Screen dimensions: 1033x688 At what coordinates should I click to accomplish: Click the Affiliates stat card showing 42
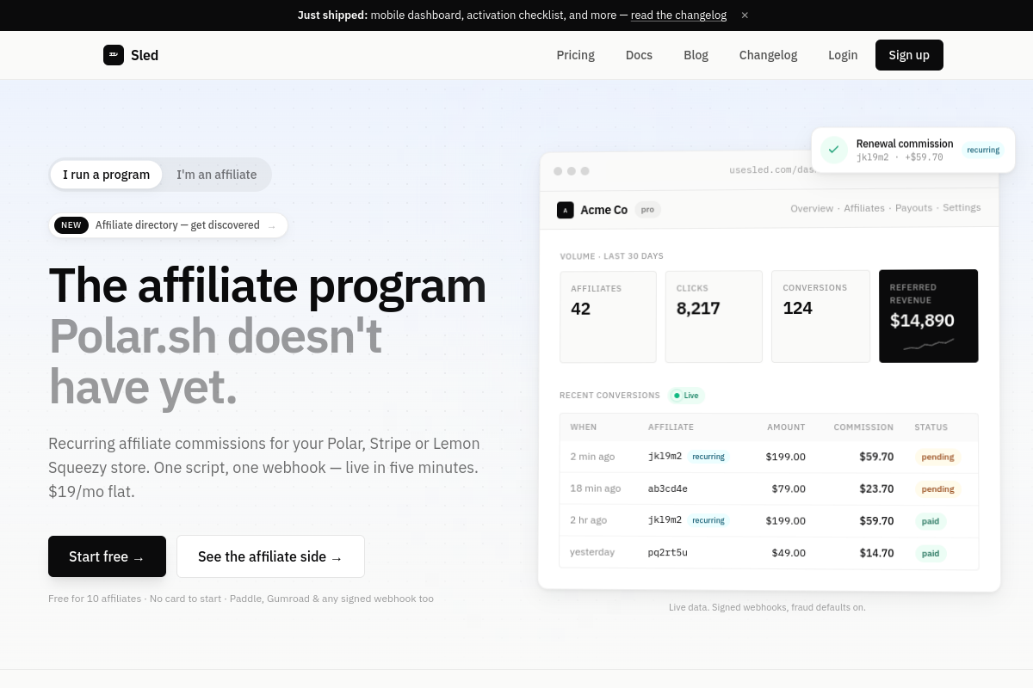(608, 316)
